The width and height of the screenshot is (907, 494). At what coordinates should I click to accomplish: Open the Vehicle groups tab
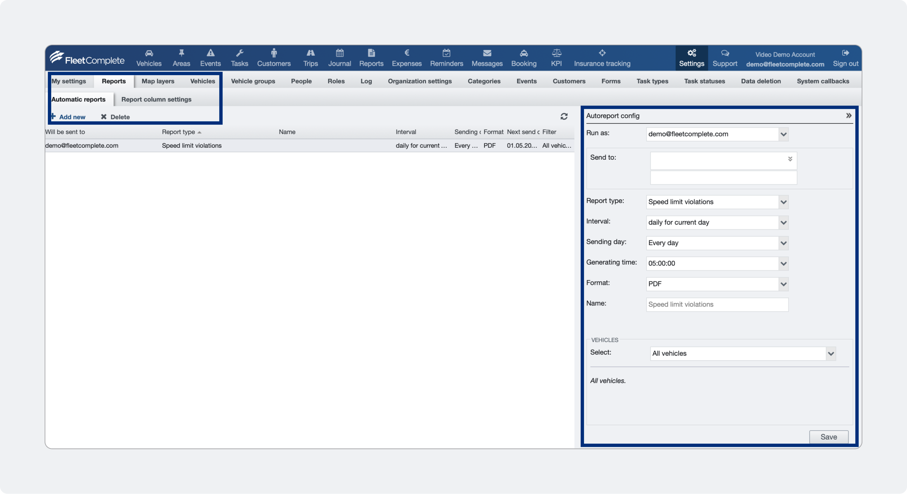coord(253,81)
